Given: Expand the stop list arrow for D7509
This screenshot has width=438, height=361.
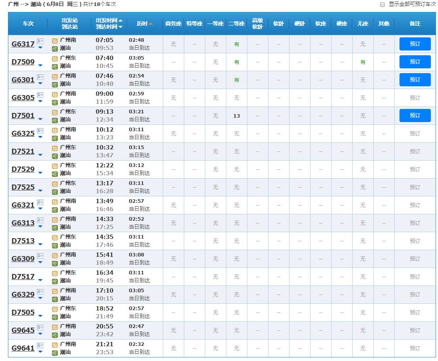Looking at the screenshot, I should pos(40,66).
